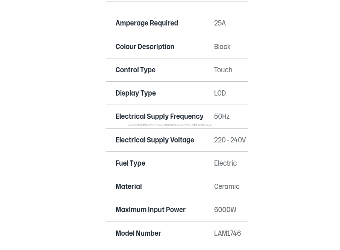
Task: Click the Fuel Type label
Action: [130, 163]
